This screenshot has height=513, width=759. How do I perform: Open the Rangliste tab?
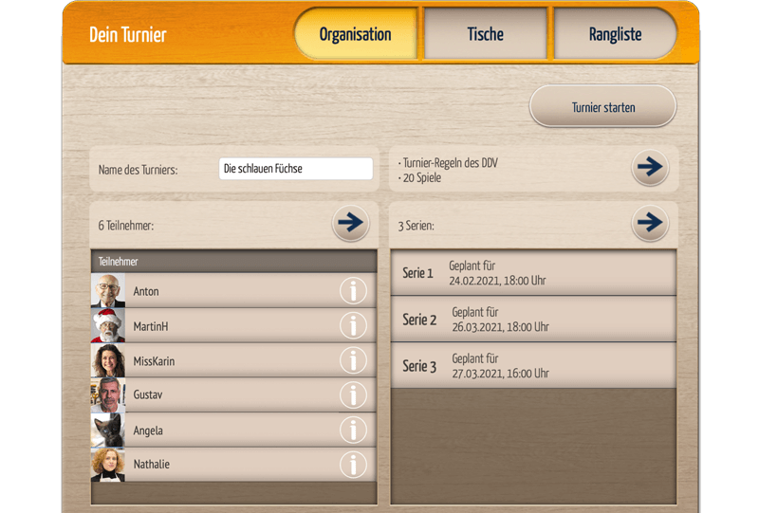coord(615,35)
